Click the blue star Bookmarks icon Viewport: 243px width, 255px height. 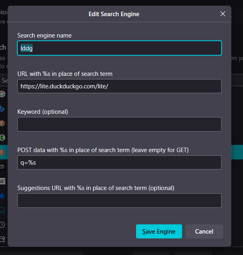click(3, 196)
